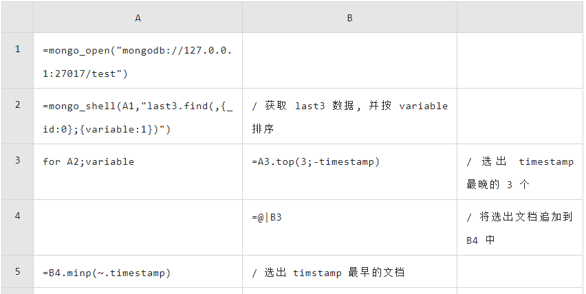Select B2 comment about last3 data
Viewport: 586px width, 294px height.
[x=349, y=116]
